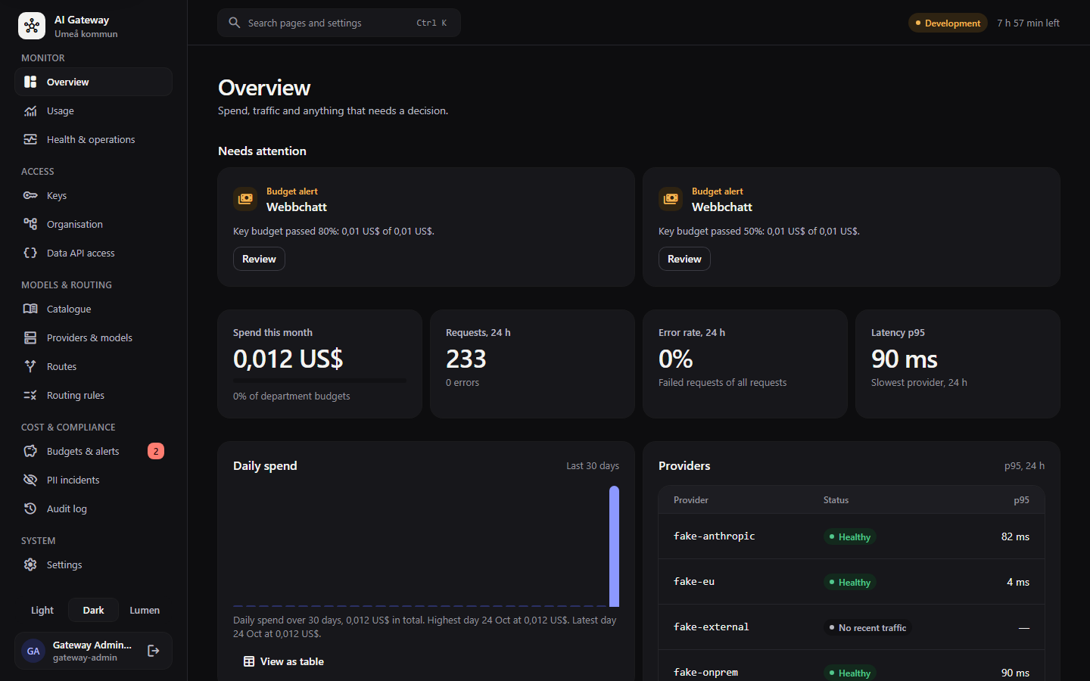Click the Gateway Admin account name
The height and width of the screenshot is (681, 1090).
tap(92, 645)
